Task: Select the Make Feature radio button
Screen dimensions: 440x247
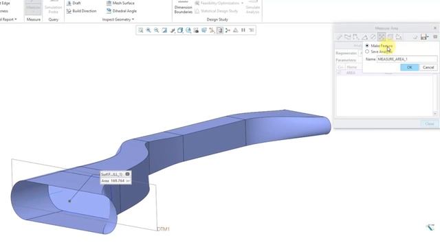Action: pos(367,45)
